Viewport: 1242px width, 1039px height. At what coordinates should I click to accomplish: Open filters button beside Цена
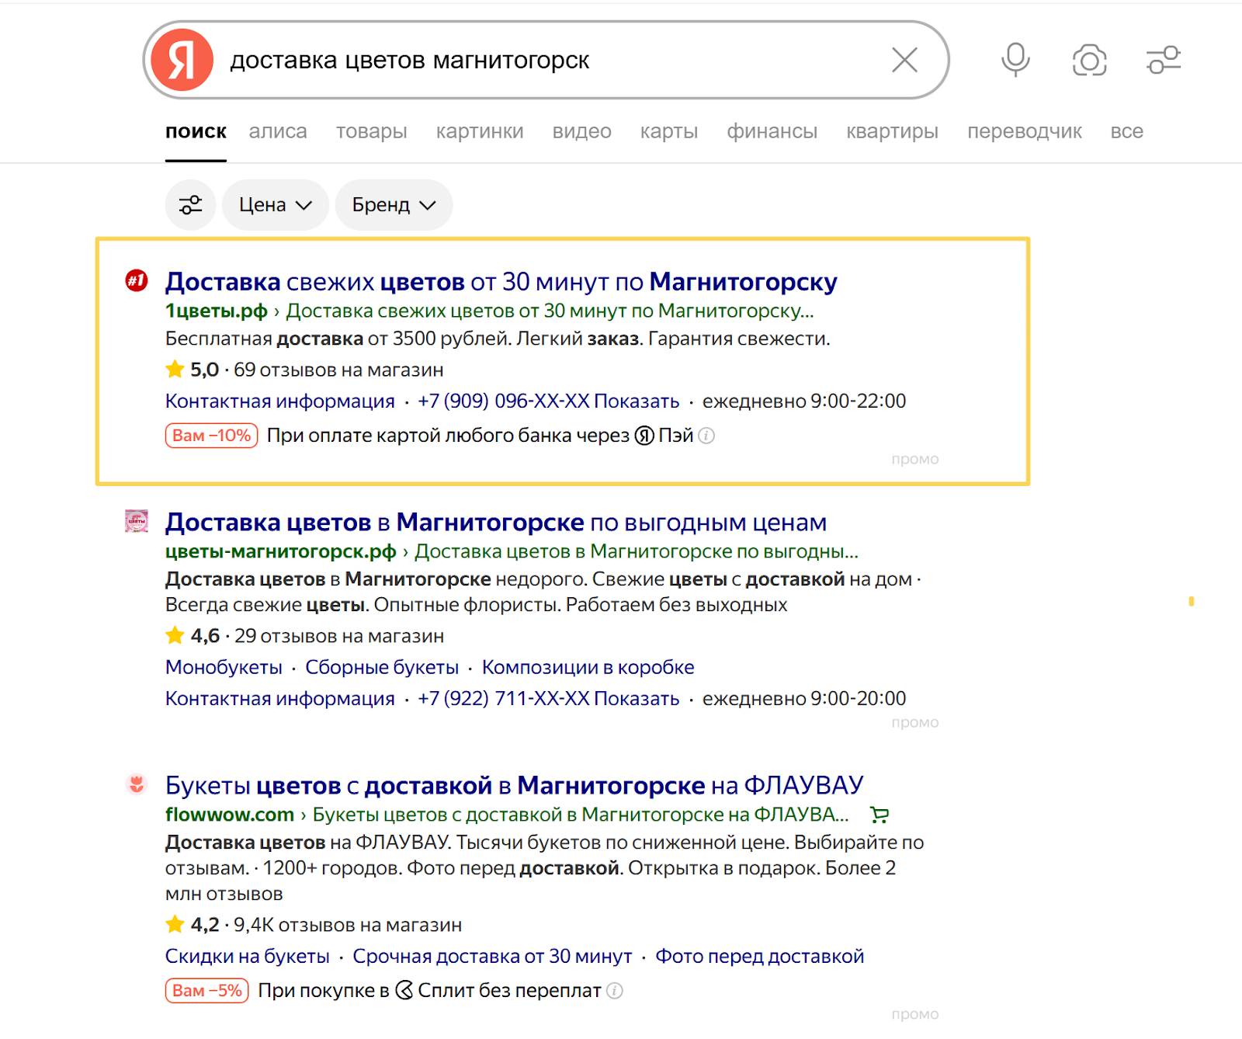pyautogui.click(x=190, y=205)
